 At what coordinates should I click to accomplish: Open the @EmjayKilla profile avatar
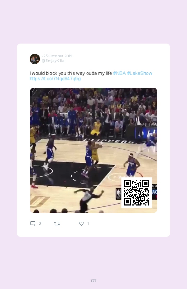point(35,59)
